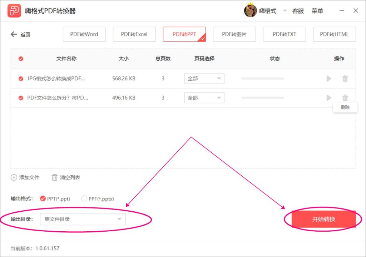Start converting the PDF文件怎么拆分 row with its play icon
This screenshot has width=366, height=257.
[329, 98]
